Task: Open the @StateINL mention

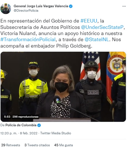Action: coord(97,39)
